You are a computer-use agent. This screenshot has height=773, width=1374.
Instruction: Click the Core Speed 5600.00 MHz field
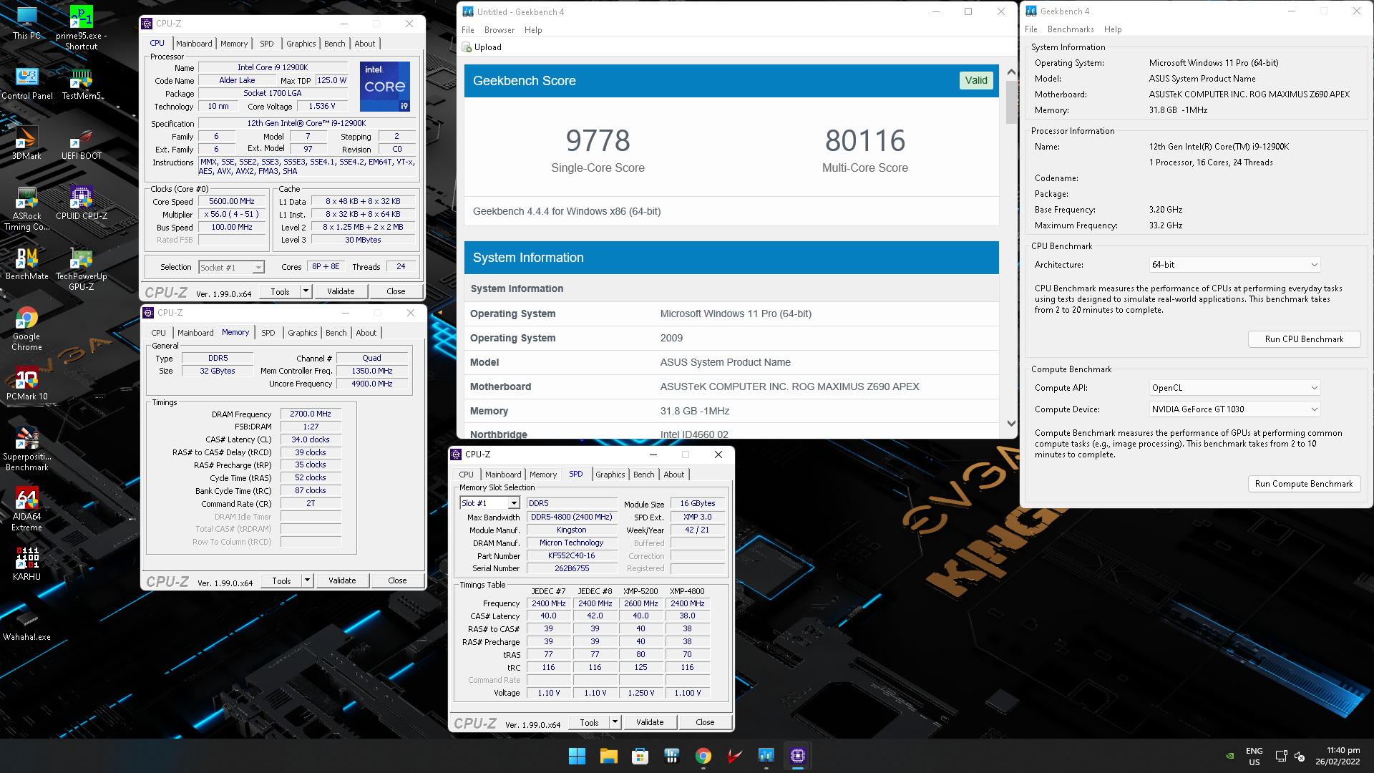coord(231,202)
